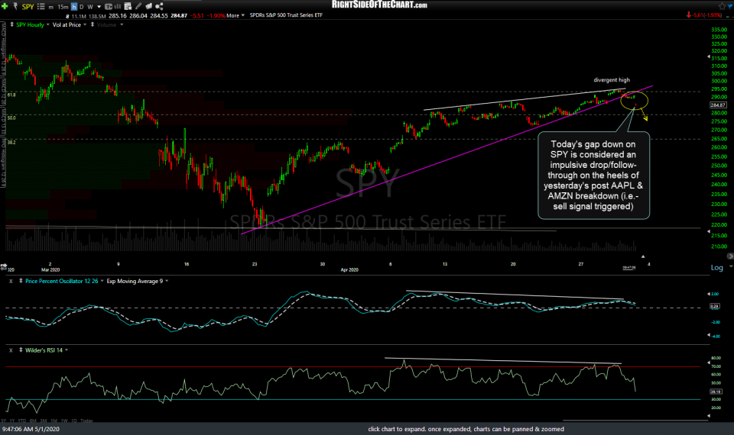Click the horizontal scrollbar at bottom right
The width and height of the screenshot is (734, 435).
(x=635, y=420)
